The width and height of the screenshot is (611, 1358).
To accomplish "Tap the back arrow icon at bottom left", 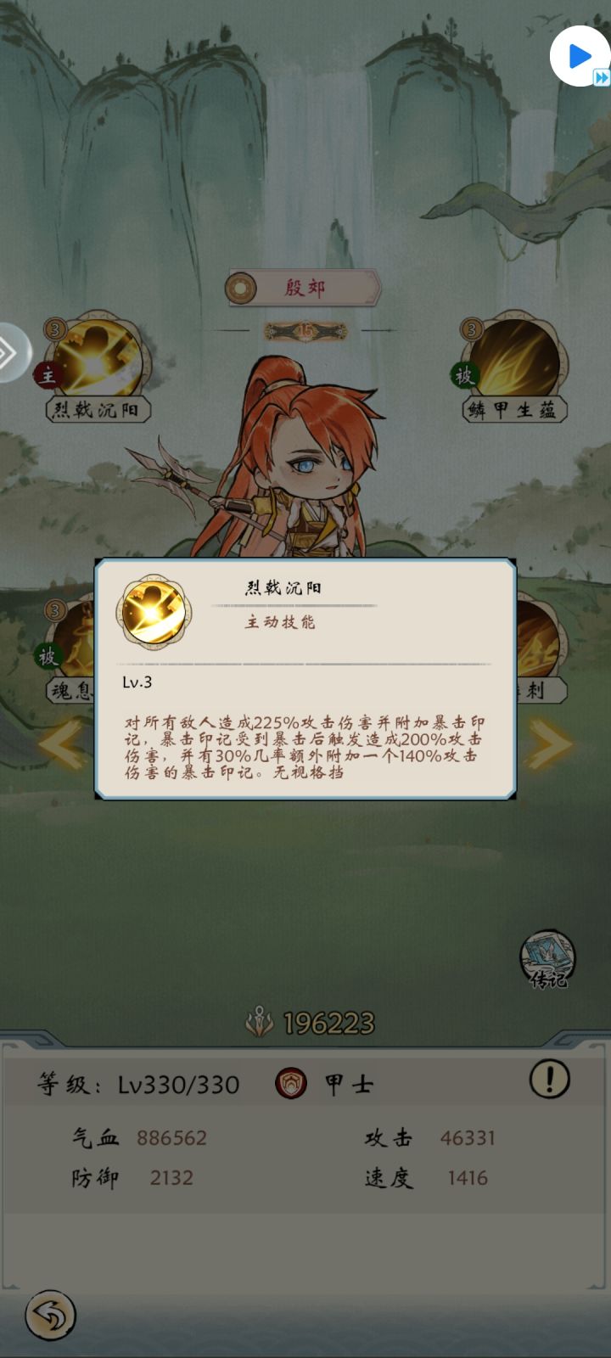I will click(x=50, y=1316).
